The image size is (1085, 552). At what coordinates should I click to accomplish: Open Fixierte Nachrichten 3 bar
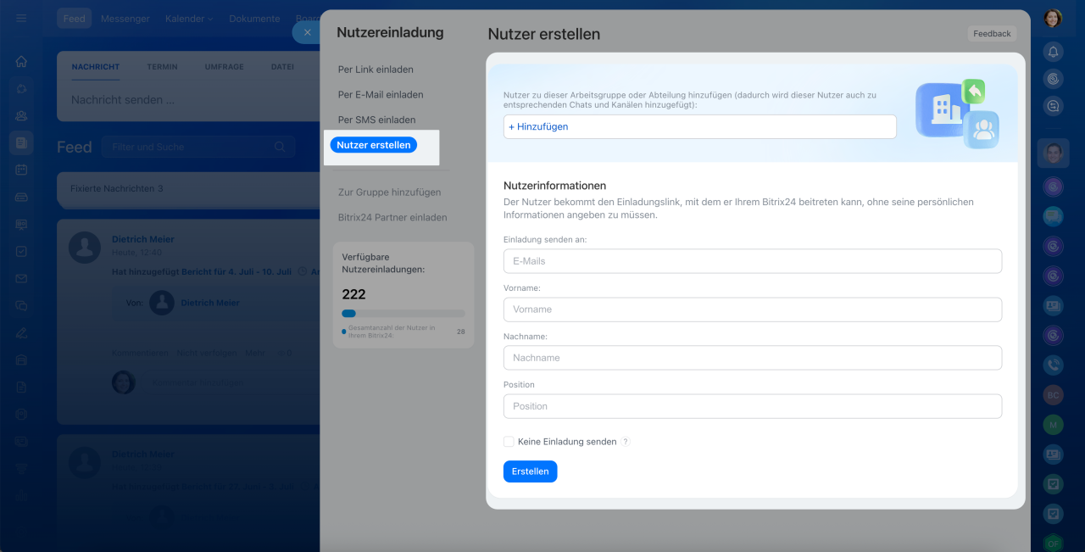[188, 189]
